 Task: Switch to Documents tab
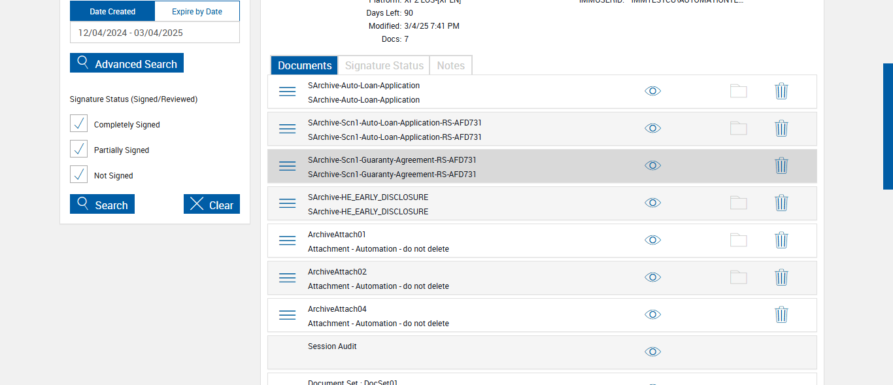305,65
